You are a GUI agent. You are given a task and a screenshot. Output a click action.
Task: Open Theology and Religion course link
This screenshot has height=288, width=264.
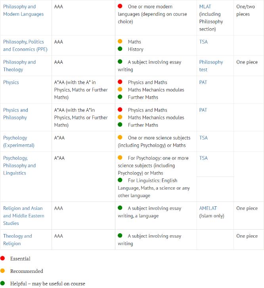17,240
